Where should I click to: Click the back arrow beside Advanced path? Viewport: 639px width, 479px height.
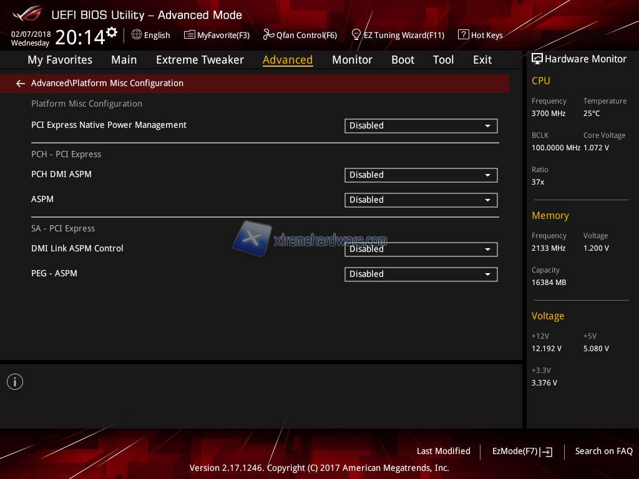click(21, 84)
